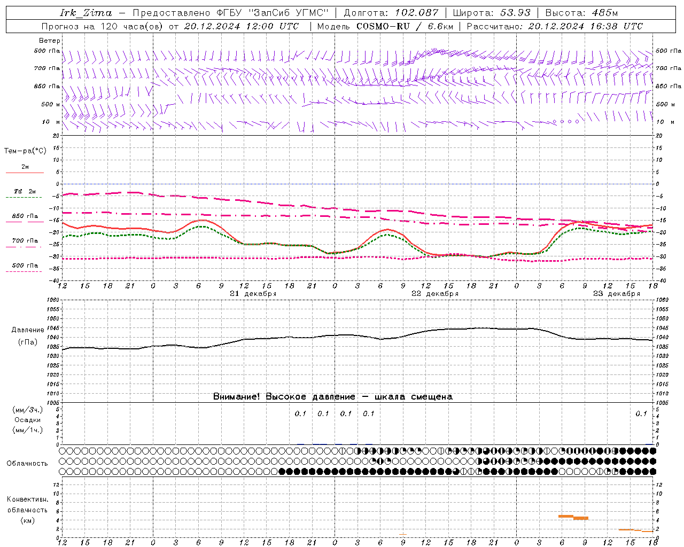The height and width of the screenshot is (547, 684).
Task: Click the computed timestamp 20.12.2024 16:38 UTC
Action: pyautogui.click(x=585, y=26)
